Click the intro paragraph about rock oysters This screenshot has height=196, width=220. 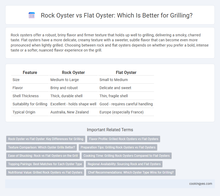tap(109, 43)
